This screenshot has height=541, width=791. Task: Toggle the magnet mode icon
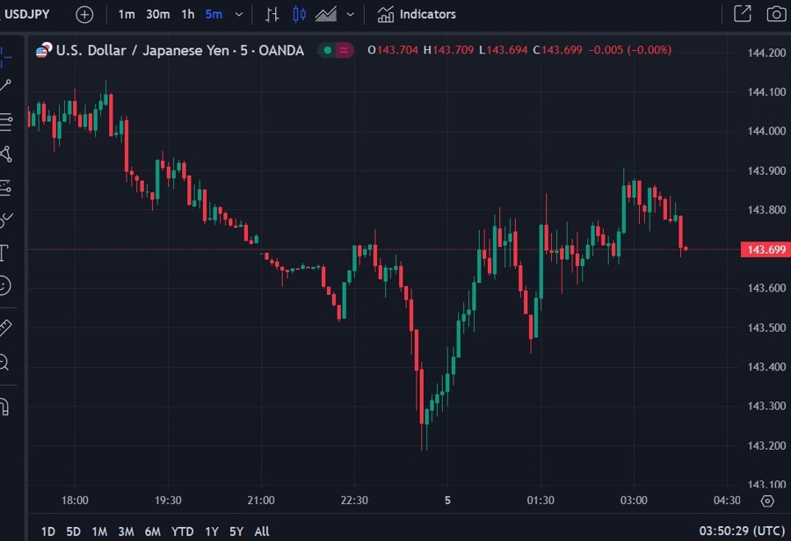point(4,407)
